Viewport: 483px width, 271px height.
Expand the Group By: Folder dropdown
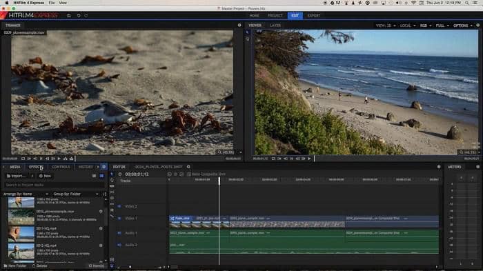[76, 194]
